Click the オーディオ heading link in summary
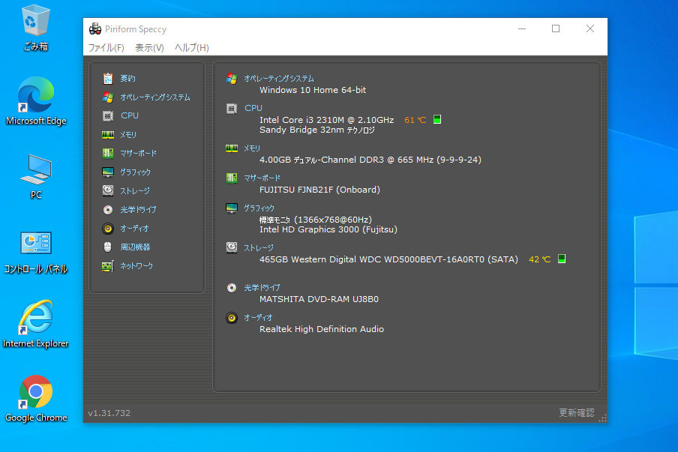Viewport: 678px width, 452px height. 258,317
